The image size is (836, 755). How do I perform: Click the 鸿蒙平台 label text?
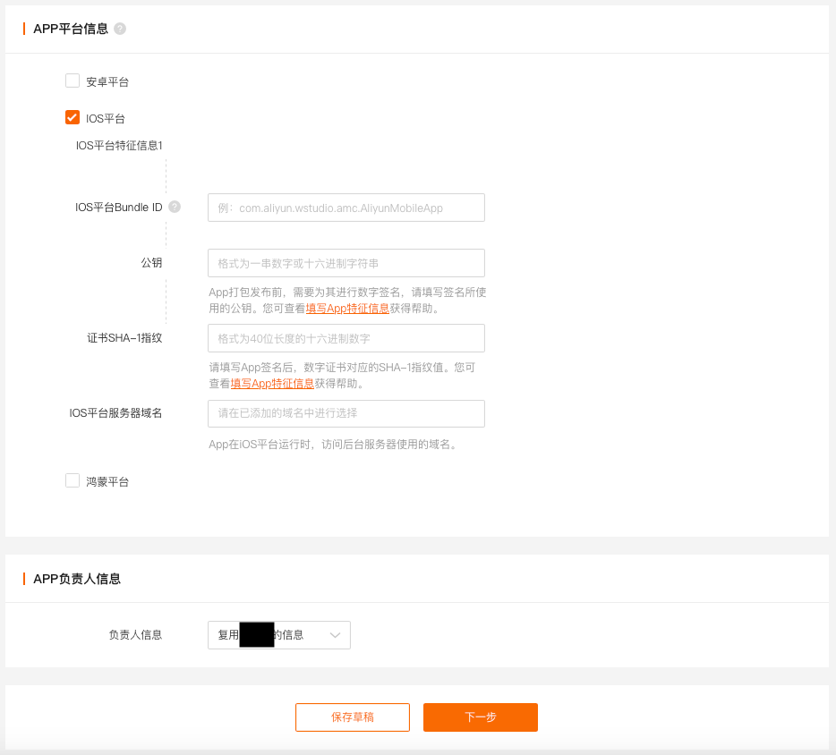(x=107, y=481)
